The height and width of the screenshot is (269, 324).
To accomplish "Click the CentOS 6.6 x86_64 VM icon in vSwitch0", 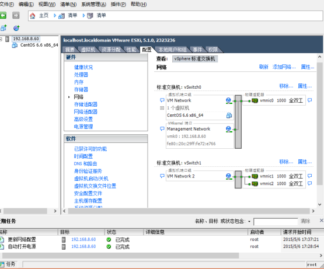I will 229,116.
